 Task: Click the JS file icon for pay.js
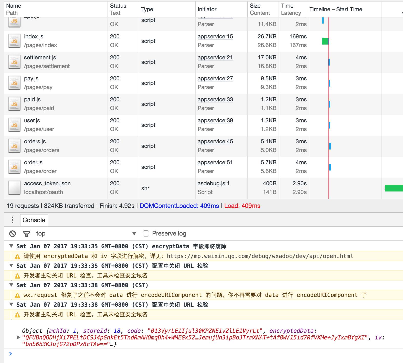pyautogui.click(x=14, y=83)
